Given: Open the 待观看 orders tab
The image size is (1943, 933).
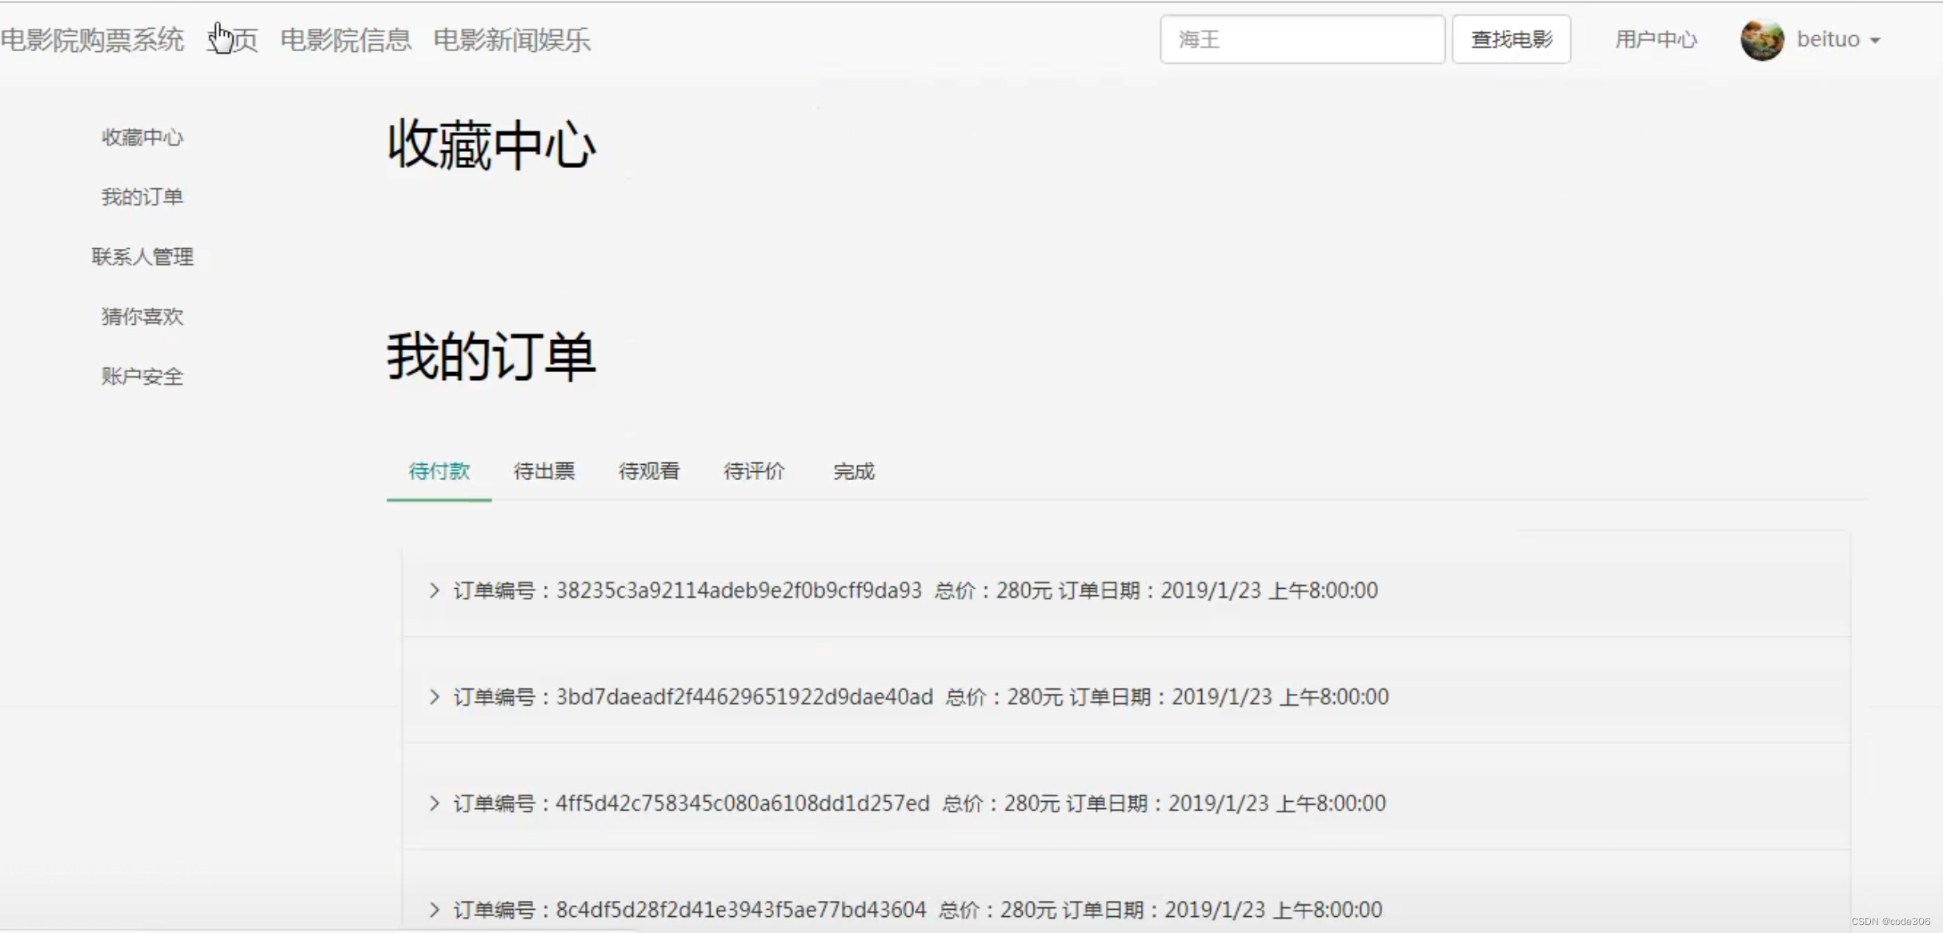Looking at the screenshot, I should (x=649, y=471).
